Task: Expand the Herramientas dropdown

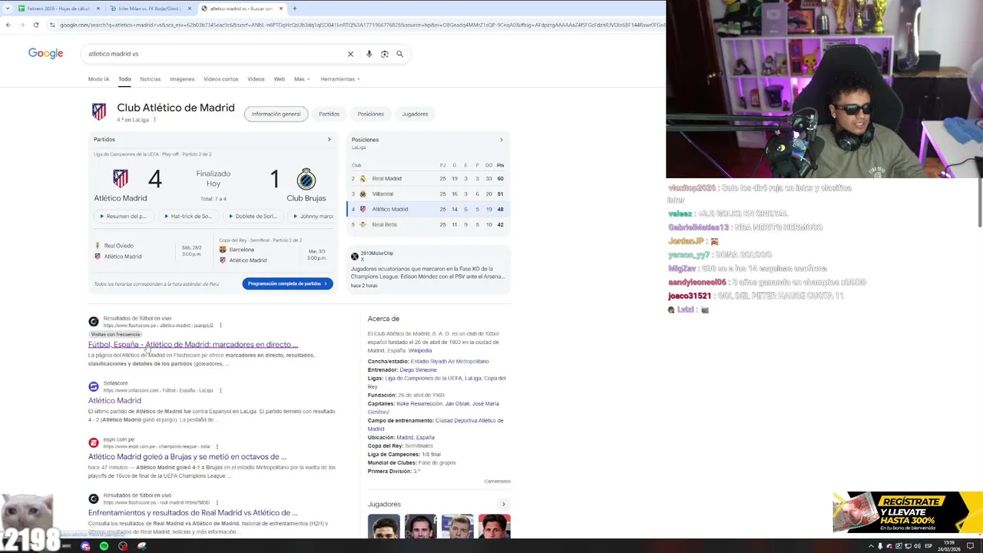Action: [340, 79]
